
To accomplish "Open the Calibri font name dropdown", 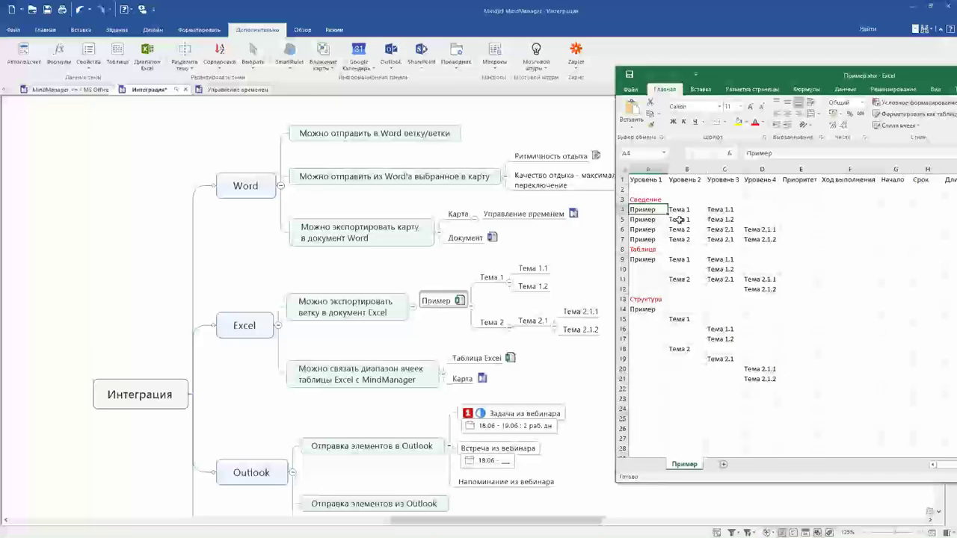I will click(719, 106).
